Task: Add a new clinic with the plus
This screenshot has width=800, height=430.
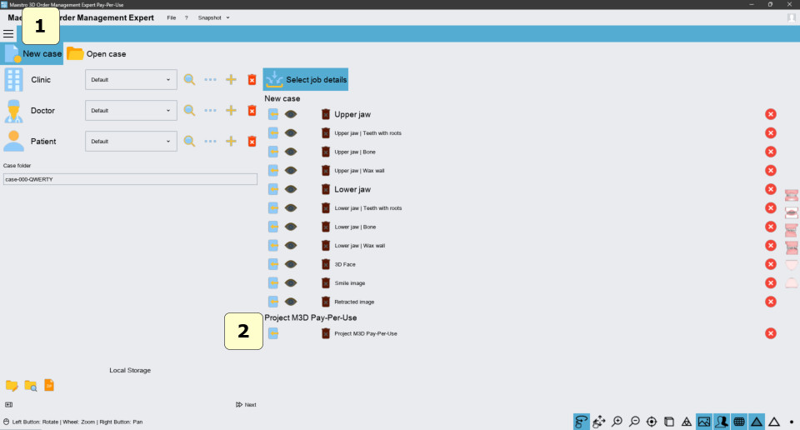Action: tap(231, 79)
